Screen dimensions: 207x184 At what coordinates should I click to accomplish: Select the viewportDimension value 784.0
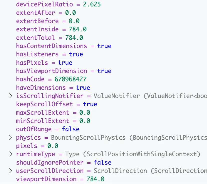[95, 179]
